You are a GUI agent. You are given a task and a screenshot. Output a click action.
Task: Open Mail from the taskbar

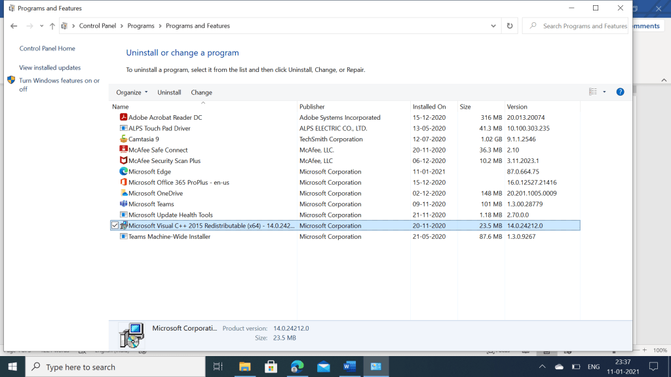tap(324, 367)
